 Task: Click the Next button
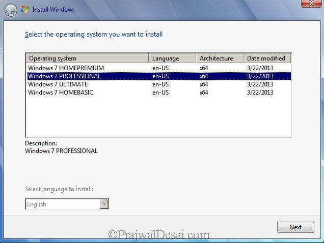point(295,227)
